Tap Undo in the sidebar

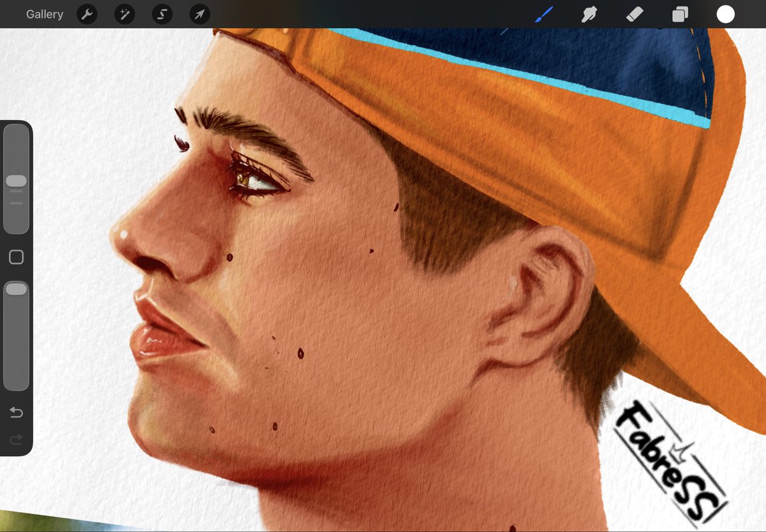(16, 413)
